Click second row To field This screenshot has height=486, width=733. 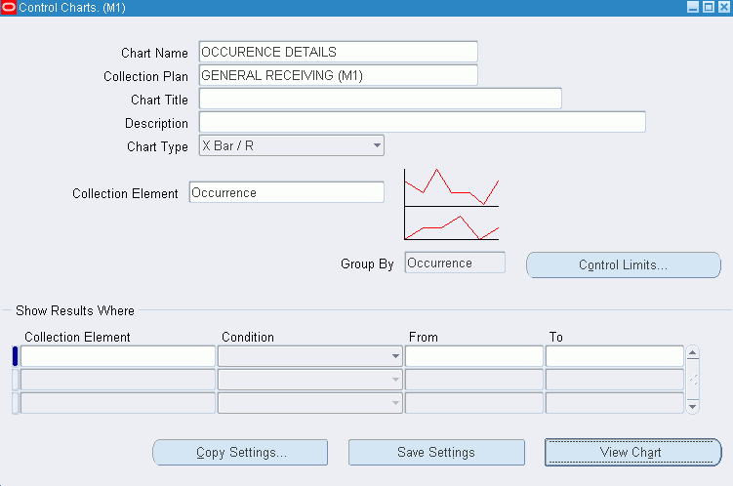click(615, 380)
